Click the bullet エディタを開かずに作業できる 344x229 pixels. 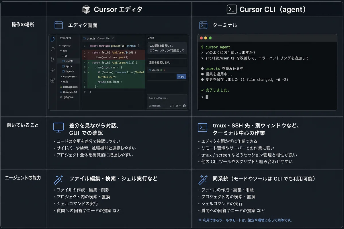228,141
